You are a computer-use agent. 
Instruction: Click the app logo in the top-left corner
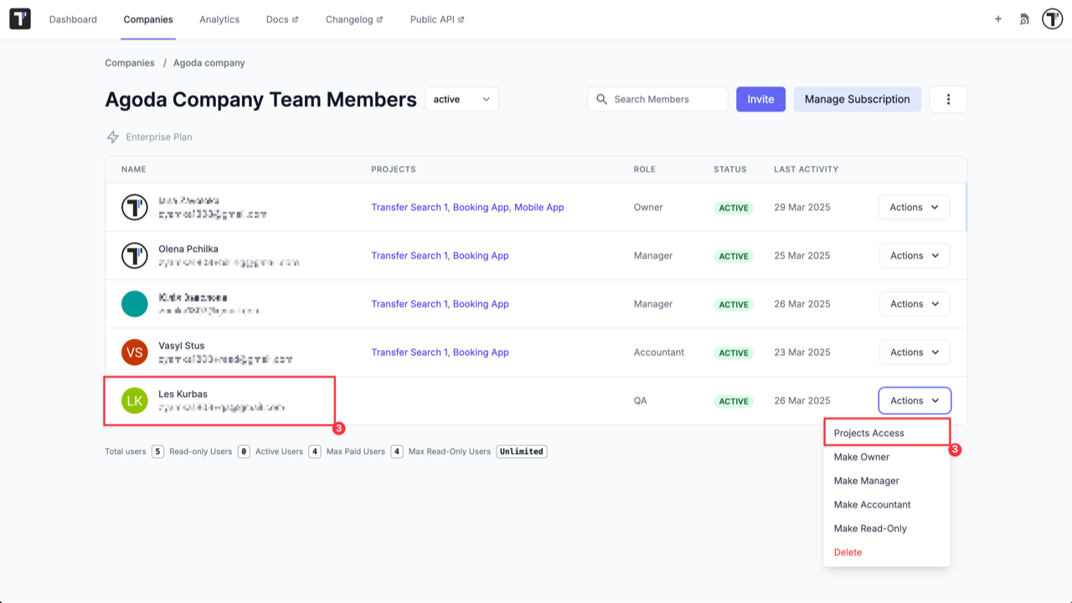point(19,18)
